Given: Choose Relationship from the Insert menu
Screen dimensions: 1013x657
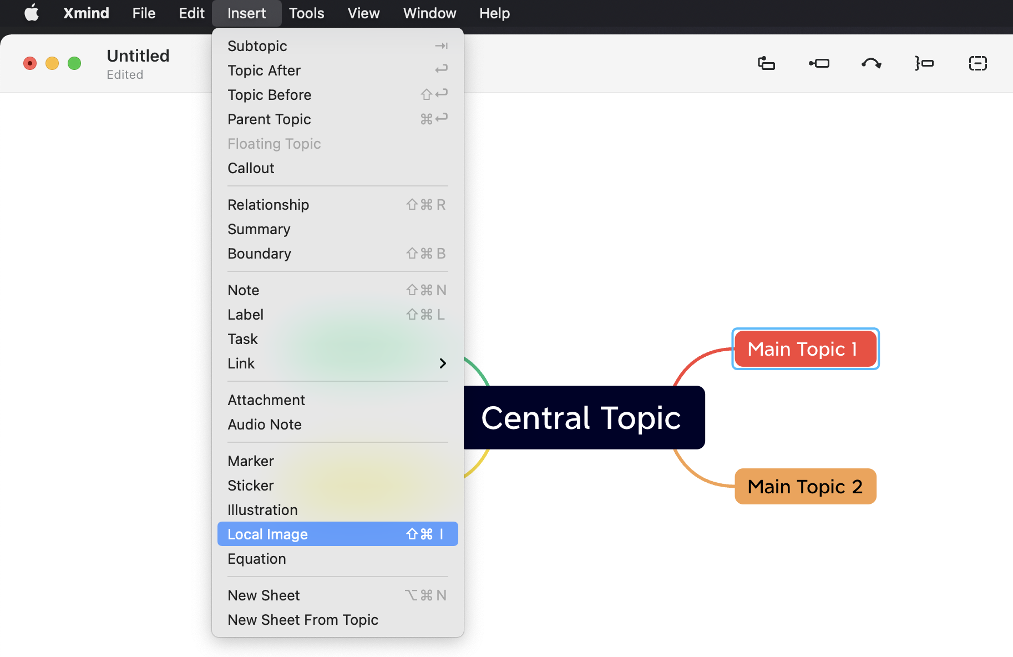Looking at the screenshot, I should pyautogui.click(x=337, y=205).
